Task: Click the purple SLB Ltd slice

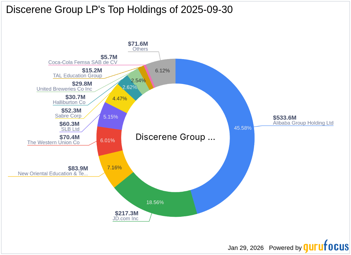Action: click(x=111, y=116)
